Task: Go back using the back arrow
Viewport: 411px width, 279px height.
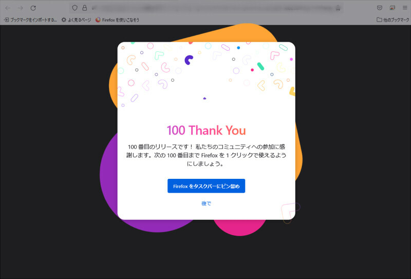Action: click(x=8, y=8)
